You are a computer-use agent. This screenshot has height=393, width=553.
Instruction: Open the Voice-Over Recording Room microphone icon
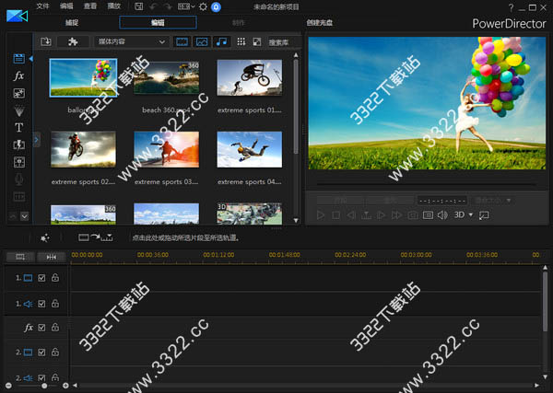[18, 179]
